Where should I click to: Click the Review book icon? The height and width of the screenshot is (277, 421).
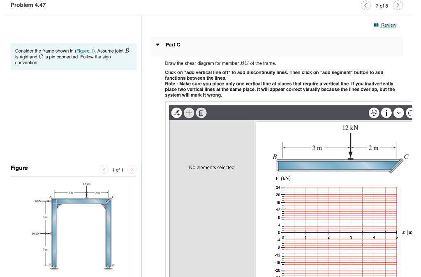click(376, 25)
